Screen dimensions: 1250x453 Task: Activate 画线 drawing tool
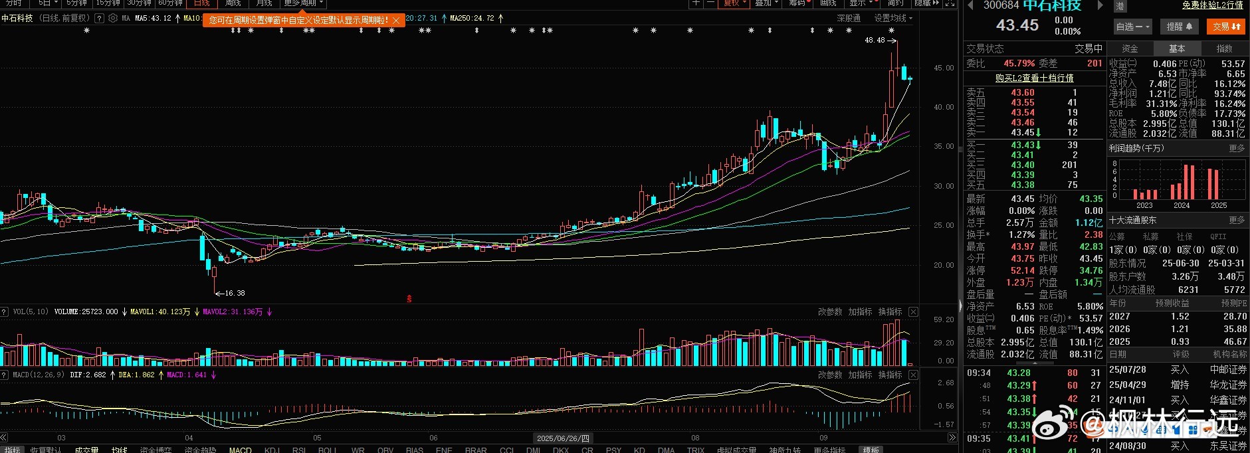[828, 3]
